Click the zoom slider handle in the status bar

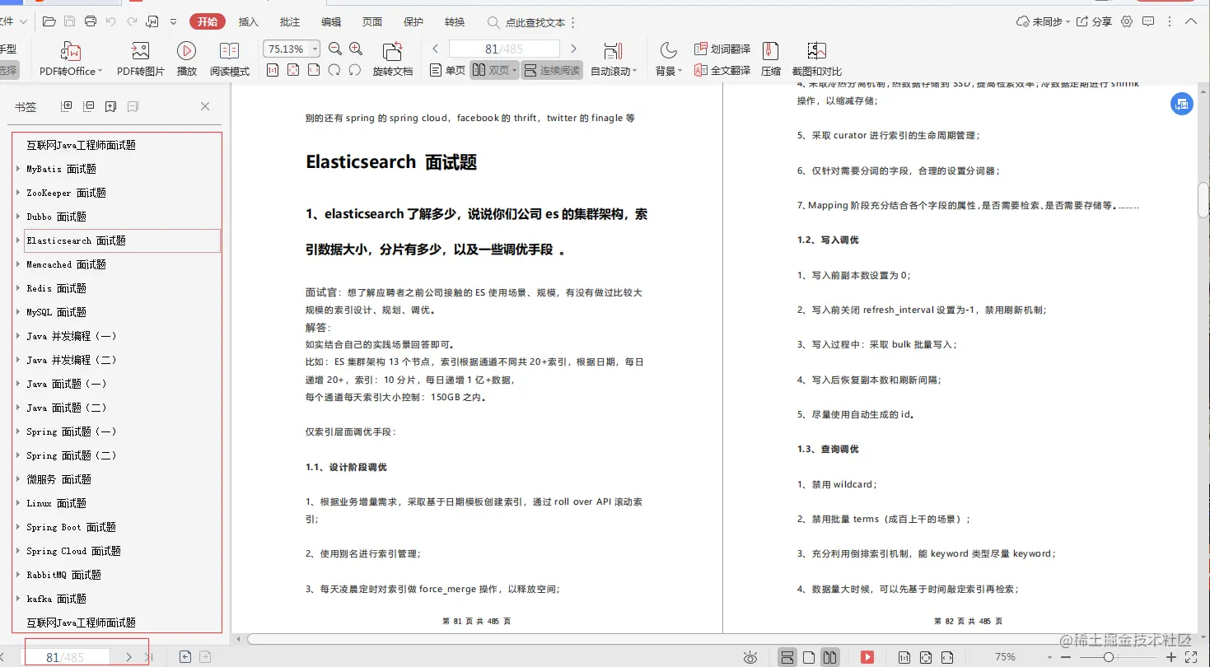[x=1109, y=657]
